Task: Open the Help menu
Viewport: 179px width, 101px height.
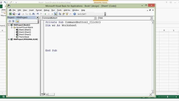Action: (x=83, y=10)
